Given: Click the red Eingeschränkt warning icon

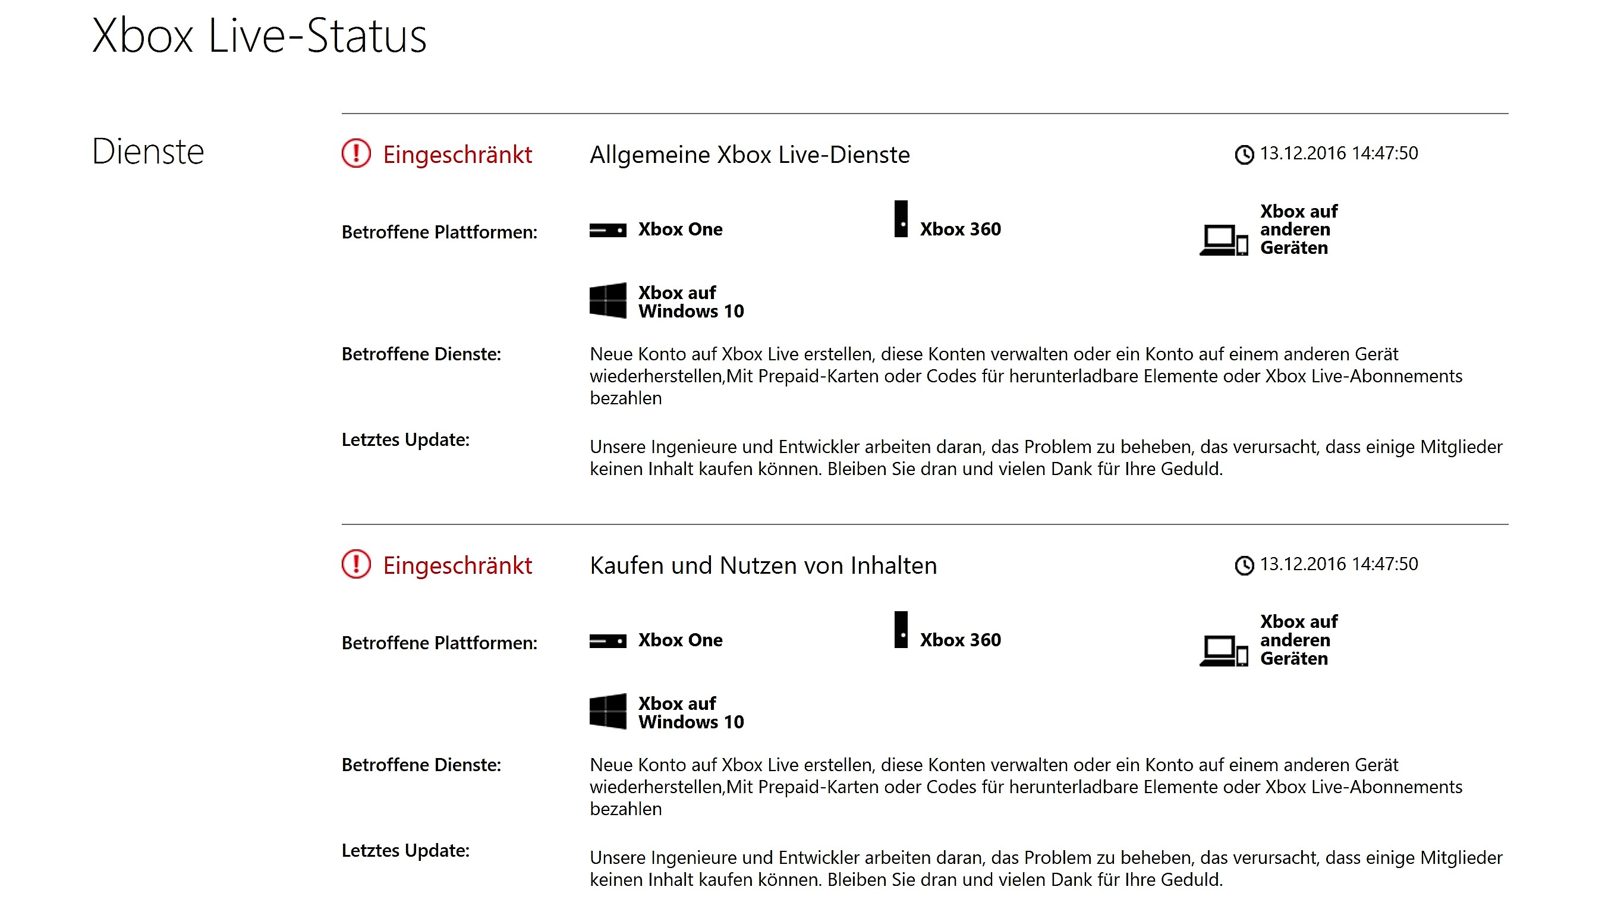Looking at the screenshot, I should (355, 153).
